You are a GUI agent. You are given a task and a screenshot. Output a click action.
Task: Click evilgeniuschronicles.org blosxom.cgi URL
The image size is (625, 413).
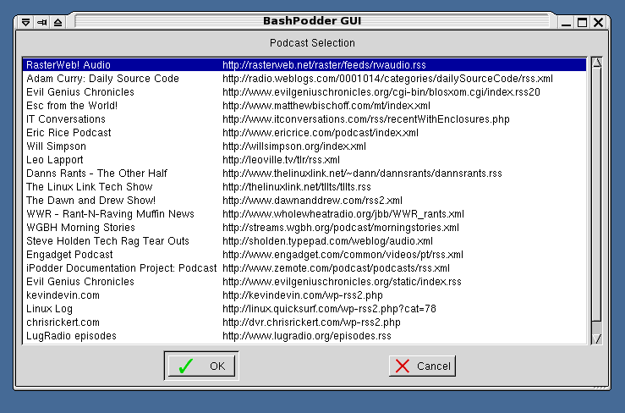[x=381, y=91]
